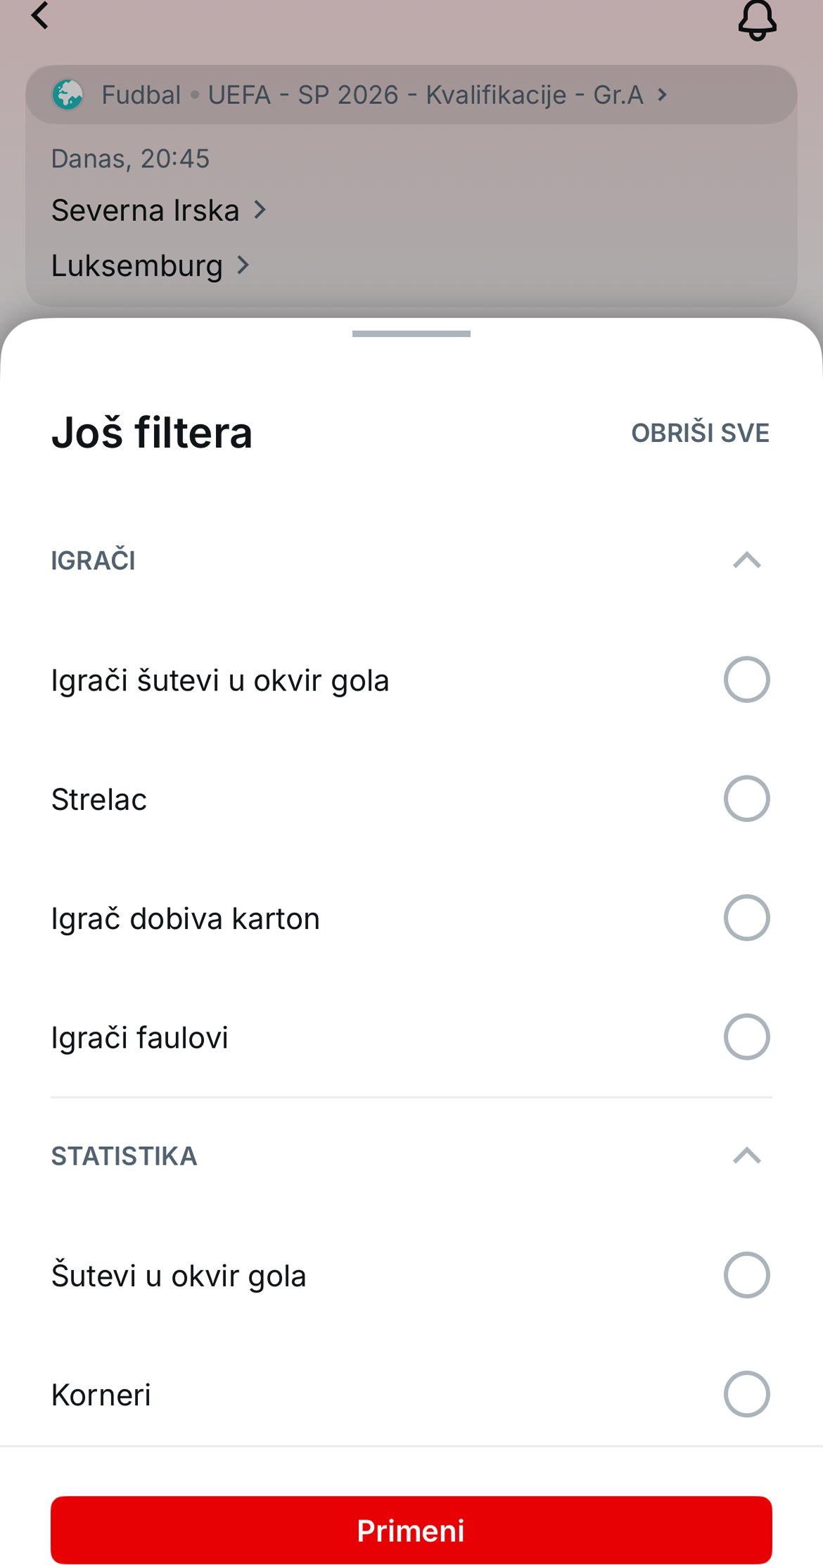Screen dimensions: 823x1565
Task: Tap chevron next to Severna Irska
Action: pyautogui.click(x=260, y=210)
